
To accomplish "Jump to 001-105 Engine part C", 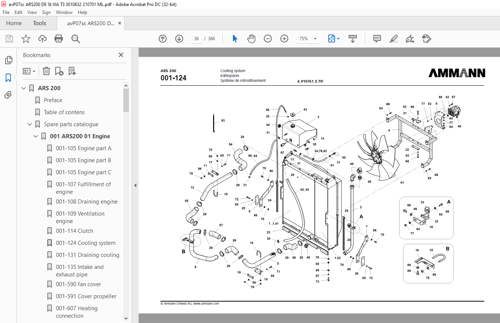I will coord(84,172).
